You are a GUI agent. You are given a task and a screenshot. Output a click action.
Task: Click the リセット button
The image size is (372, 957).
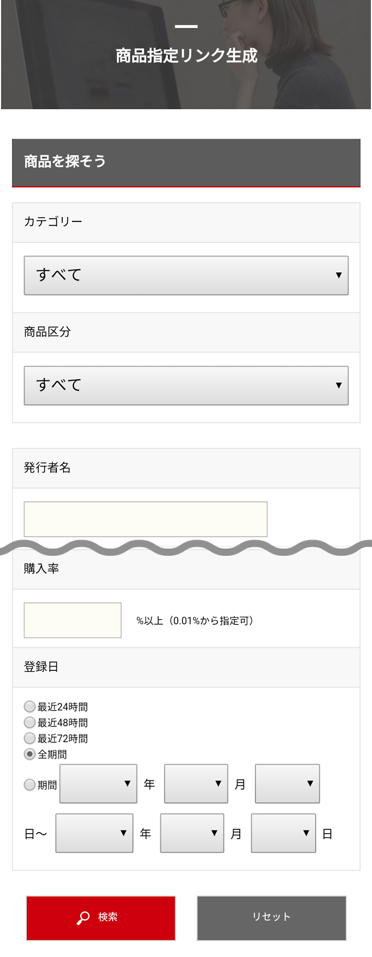tap(271, 918)
